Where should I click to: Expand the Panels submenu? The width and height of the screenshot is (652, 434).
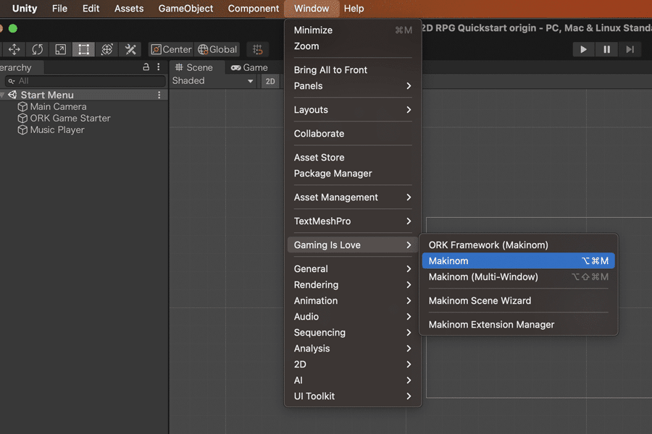click(353, 86)
